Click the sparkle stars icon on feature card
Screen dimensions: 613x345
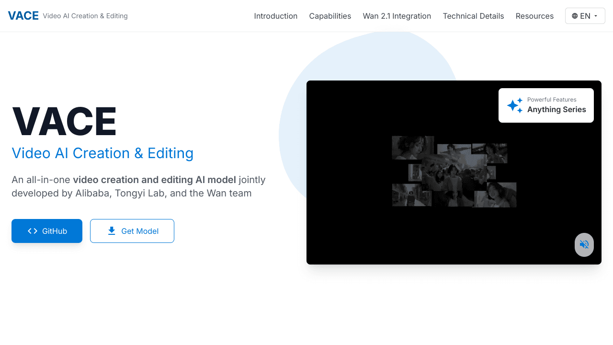515,105
